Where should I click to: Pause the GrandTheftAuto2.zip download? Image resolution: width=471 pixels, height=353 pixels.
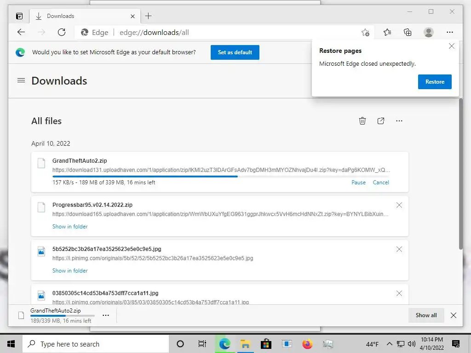coord(359,182)
